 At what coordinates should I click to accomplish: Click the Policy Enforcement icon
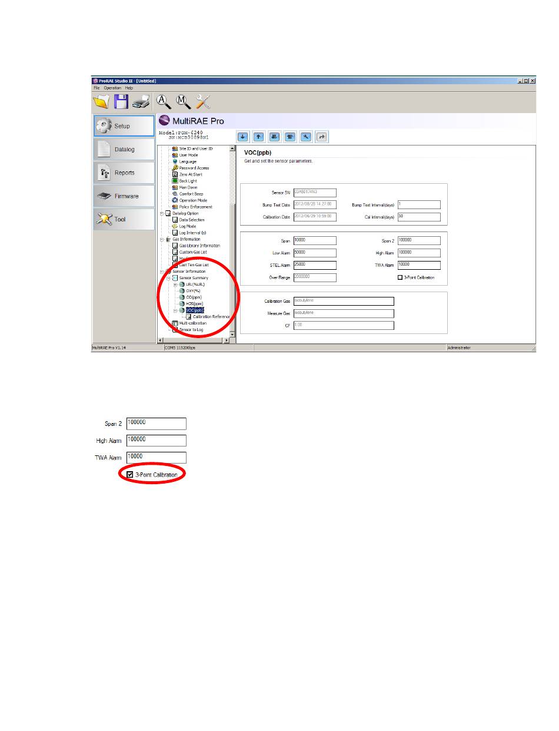(175, 207)
